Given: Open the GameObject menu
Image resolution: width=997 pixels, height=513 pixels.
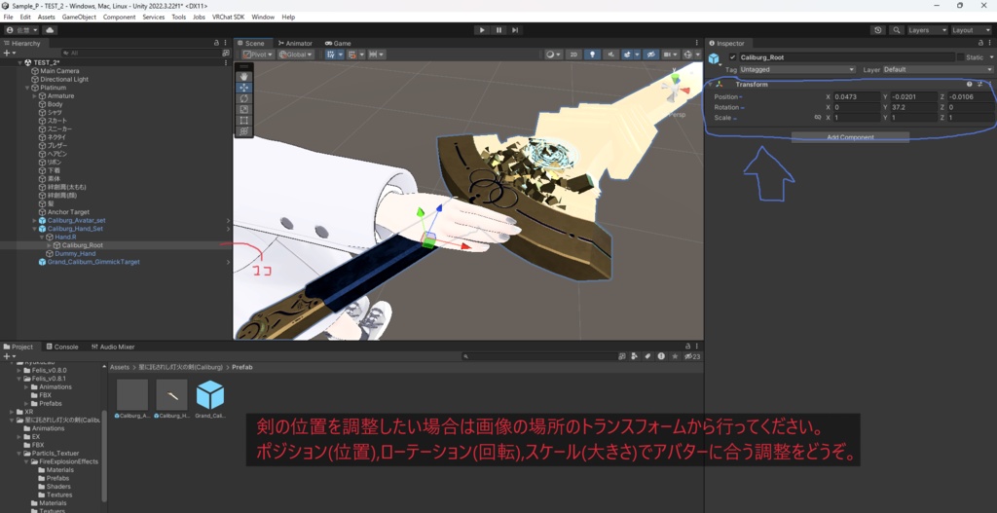Looking at the screenshot, I should (79, 18).
